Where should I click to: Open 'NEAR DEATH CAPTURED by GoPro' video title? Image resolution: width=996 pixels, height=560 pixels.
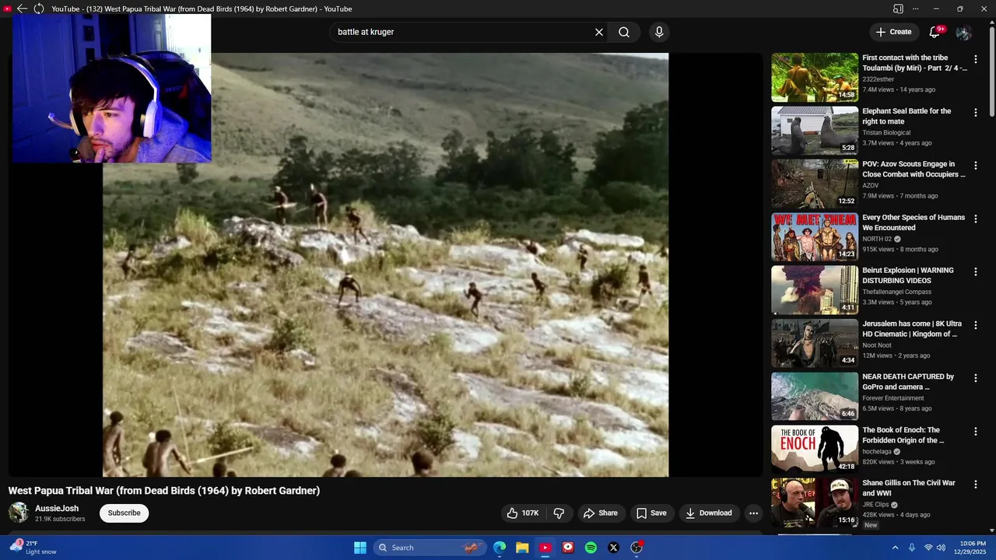coord(908,382)
